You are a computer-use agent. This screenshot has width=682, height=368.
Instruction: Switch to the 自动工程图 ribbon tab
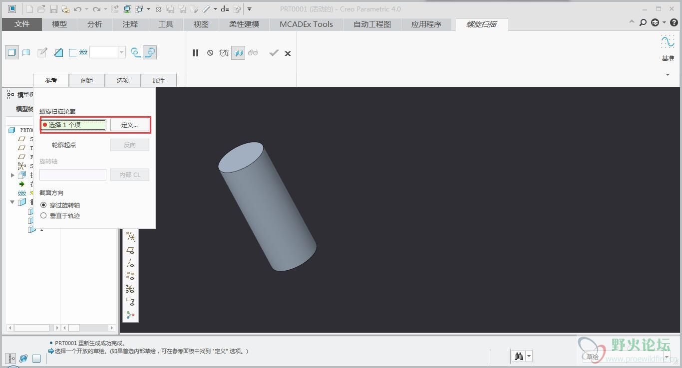coord(372,24)
